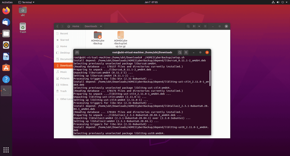Launch Thunderbird mail from dock
Screen dimensions: 290x156
click(x=6, y=22)
